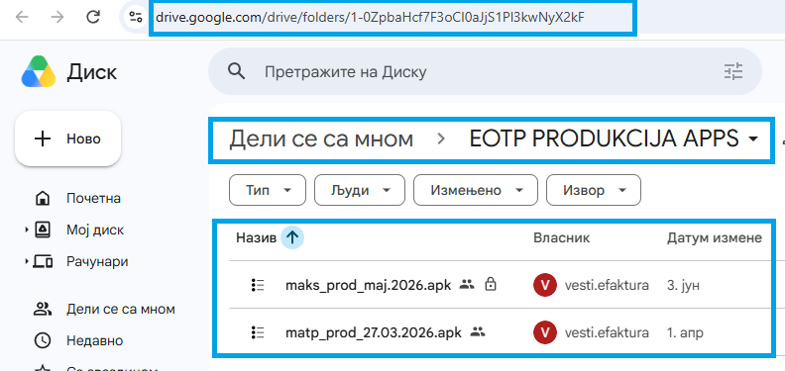This screenshot has height=371, width=785.
Task: Click the Рачунари devices icon
Action: pos(43,261)
